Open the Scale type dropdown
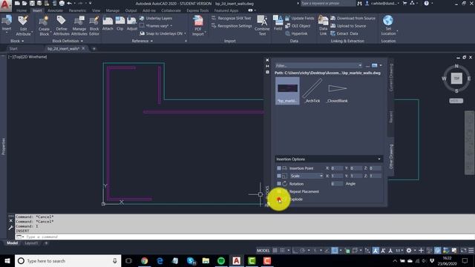475x267 pixels. click(x=321, y=176)
